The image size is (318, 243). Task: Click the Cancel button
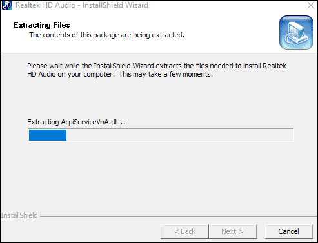click(289, 231)
